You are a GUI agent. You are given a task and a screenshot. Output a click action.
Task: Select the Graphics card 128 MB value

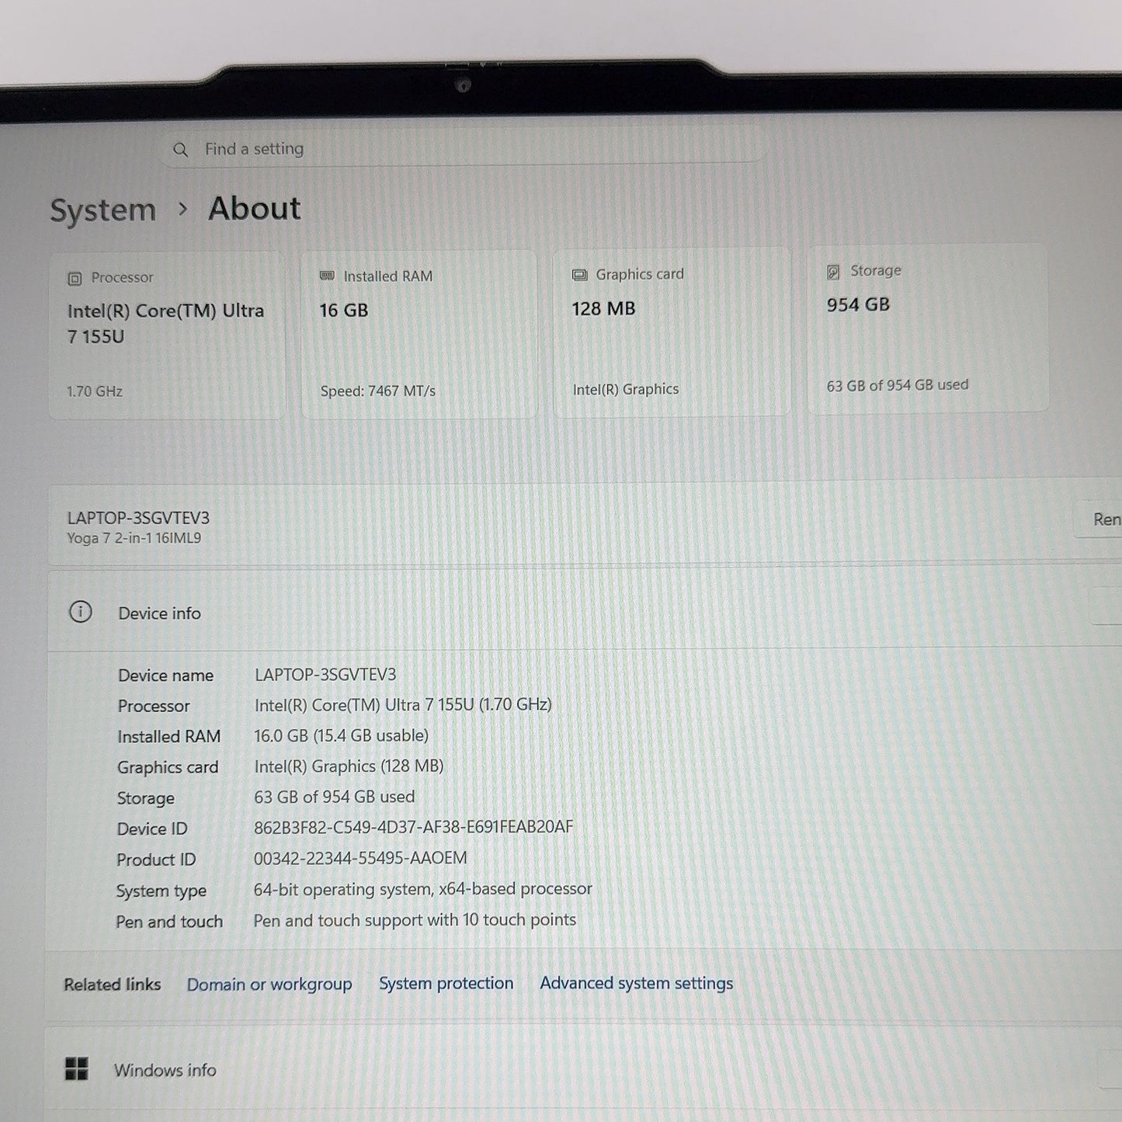(603, 309)
